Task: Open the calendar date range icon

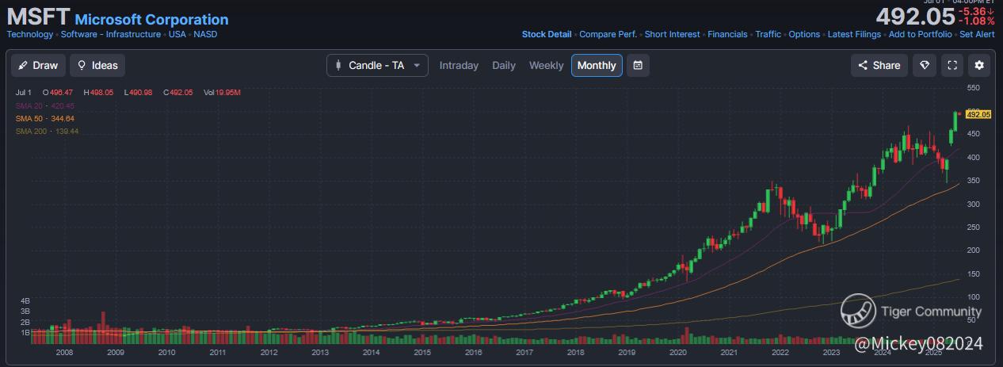Action: point(638,66)
